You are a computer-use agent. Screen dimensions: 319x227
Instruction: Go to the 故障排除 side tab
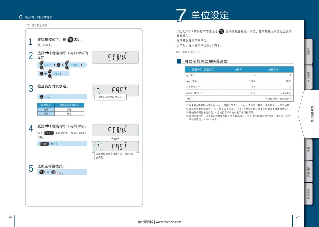308,171
